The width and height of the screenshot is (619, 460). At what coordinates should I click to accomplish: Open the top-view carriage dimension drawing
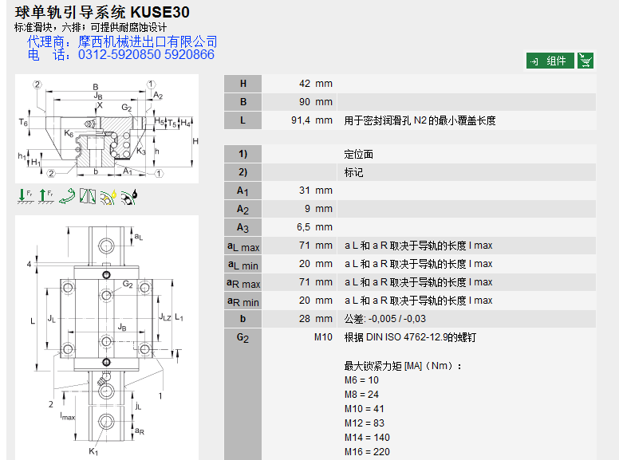pos(106,339)
